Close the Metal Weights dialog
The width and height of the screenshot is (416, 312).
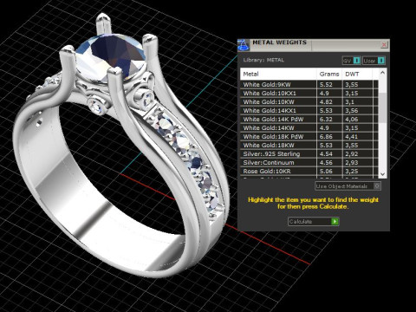coord(384,45)
